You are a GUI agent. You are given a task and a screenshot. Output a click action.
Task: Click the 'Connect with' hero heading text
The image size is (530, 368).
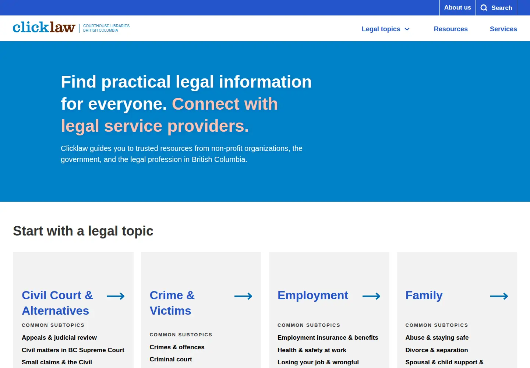[225, 104]
